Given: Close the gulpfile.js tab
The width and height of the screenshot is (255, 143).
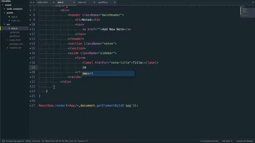Looking at the screenshot, I should click(115, 2).
